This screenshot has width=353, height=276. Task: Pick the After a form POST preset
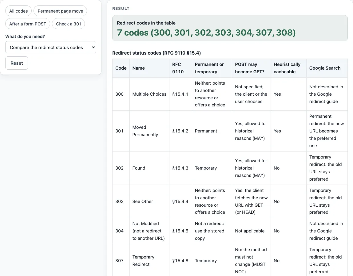coord(28,24)
